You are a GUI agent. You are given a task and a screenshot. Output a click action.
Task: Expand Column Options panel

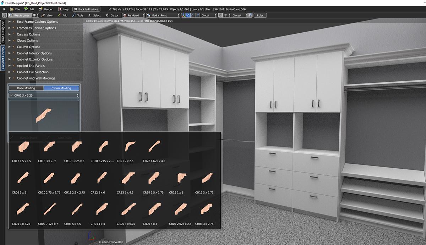tap(44, 47)
